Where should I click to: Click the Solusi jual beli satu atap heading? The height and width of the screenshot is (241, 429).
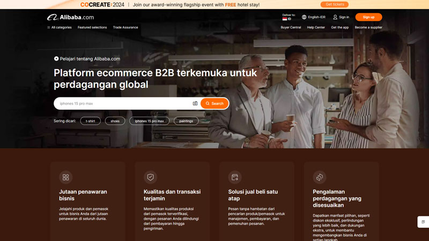tap(253, 195)
